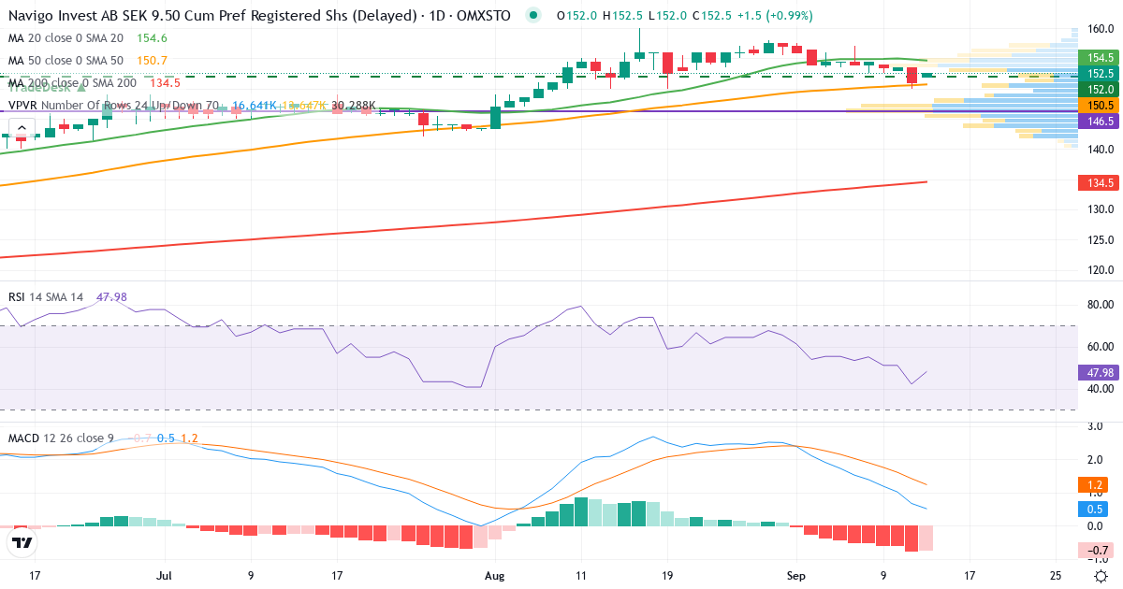Click the Sep date on time axis
The width and height of the screenshot is (1123, 589).
tap(795, 576)
